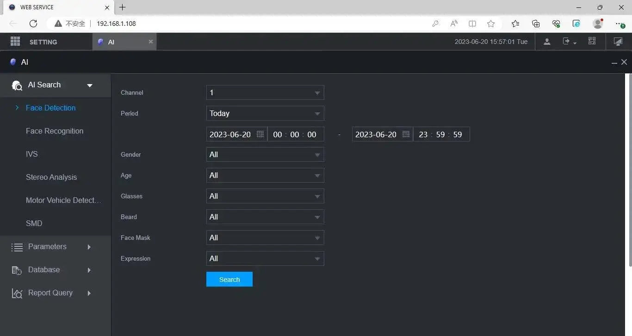Open the Gender dropdown
632x336 pixels.
click(x=265, y=154)
